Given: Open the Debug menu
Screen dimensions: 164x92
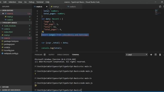Looking at the screenshot, I should tap(31, 2).
